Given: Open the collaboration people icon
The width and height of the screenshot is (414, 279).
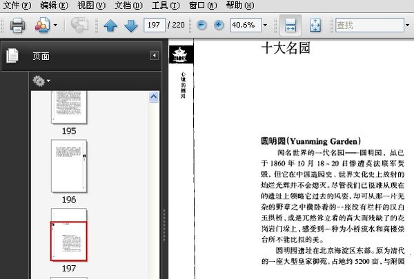Looking at the screenshot, I should click(x=42, y=25).
